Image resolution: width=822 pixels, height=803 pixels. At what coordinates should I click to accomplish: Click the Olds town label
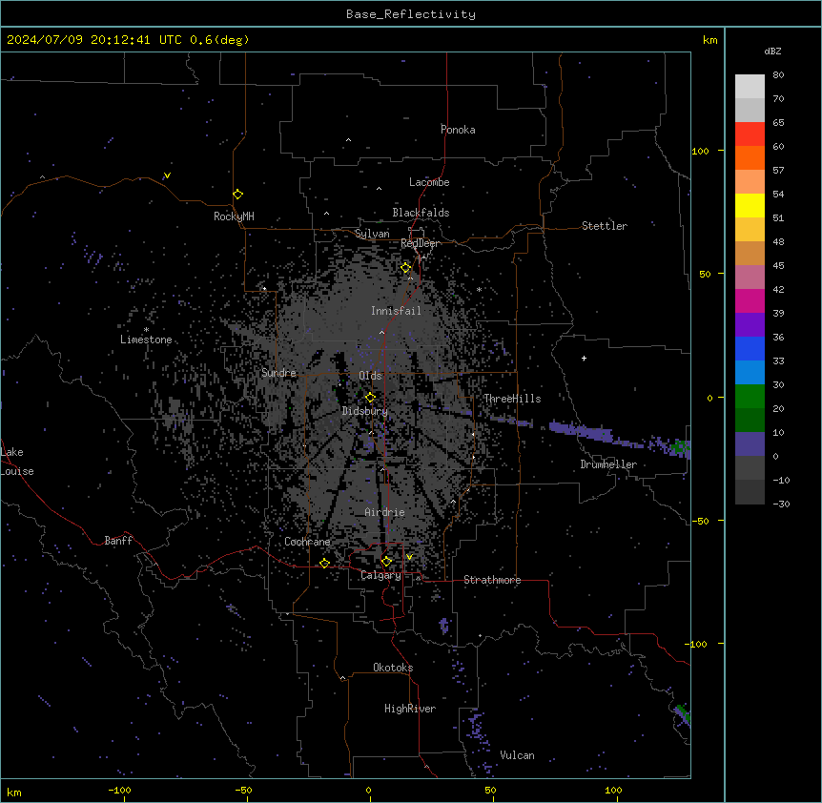click(x=370, y=376)
